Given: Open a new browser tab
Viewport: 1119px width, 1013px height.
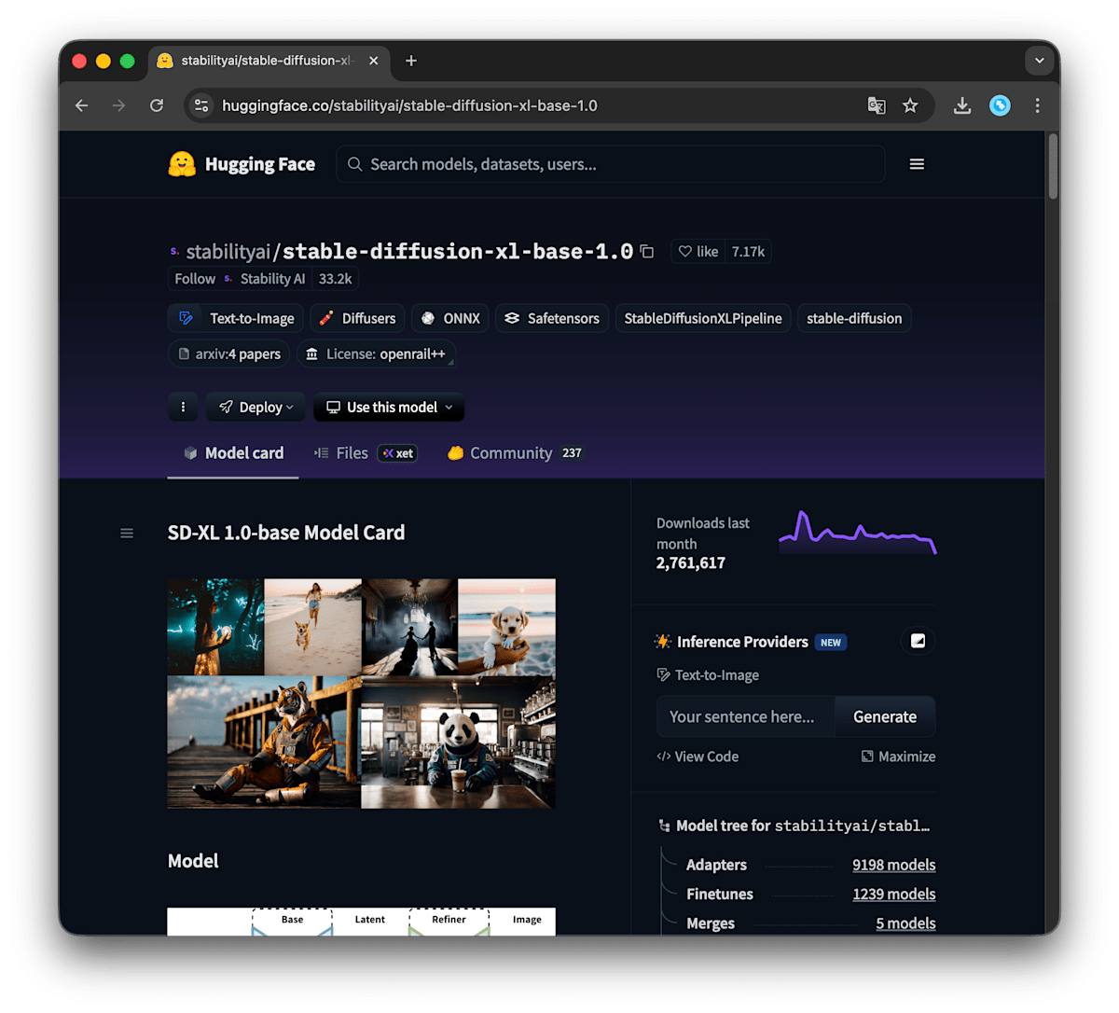Looking at the screenshot, I should pos(411,61).
